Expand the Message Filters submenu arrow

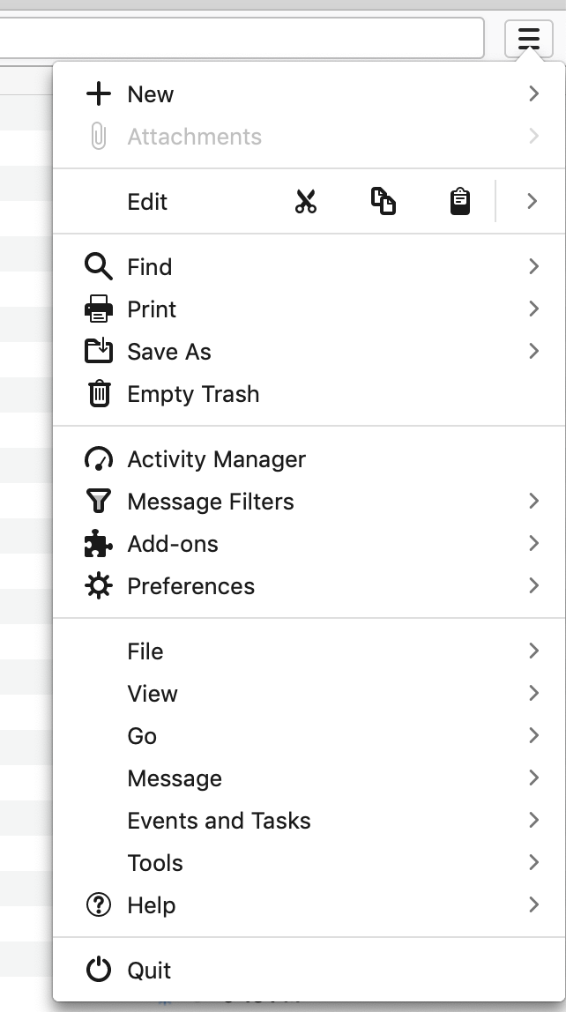tap(533, 502)
